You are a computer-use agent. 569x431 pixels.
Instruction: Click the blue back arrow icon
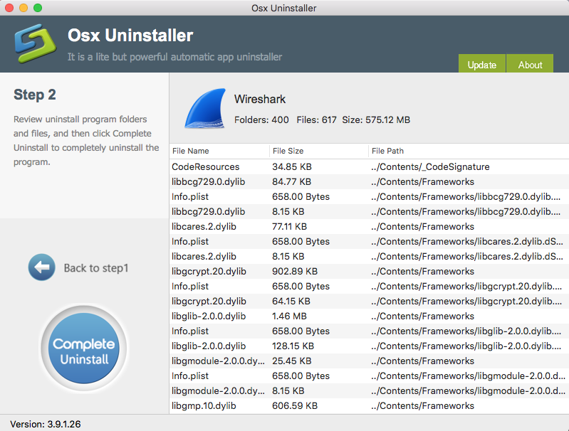[x=41, y=268]
